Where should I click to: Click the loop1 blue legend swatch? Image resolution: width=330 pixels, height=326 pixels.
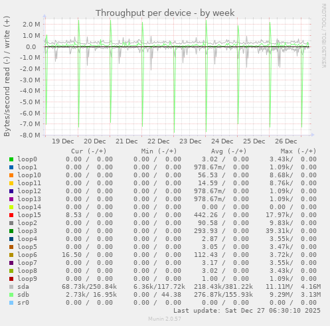11,167
